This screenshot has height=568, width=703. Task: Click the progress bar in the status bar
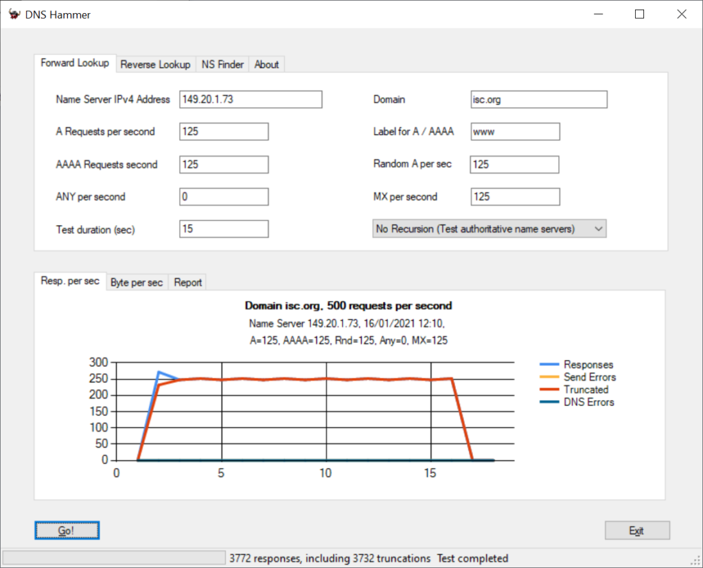(x=113, y=557)
